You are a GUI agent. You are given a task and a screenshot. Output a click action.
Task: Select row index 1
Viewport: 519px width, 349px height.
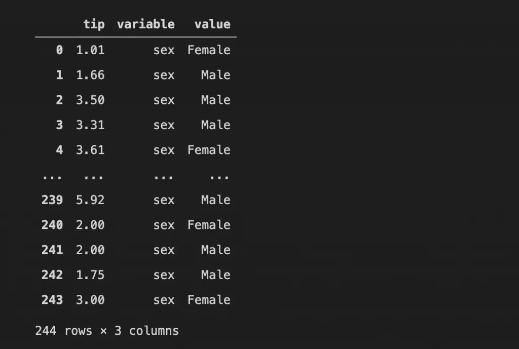(x=59, y=75)
